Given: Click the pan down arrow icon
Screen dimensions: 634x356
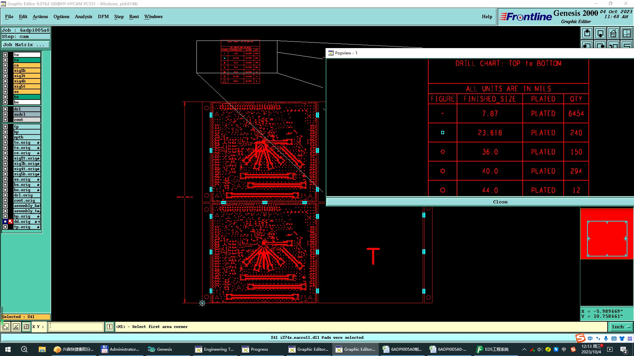Looking at the screenshot, I should pos(600,33).
